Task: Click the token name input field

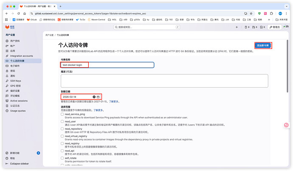Action: pyautogui.click(x=107, y=65)
